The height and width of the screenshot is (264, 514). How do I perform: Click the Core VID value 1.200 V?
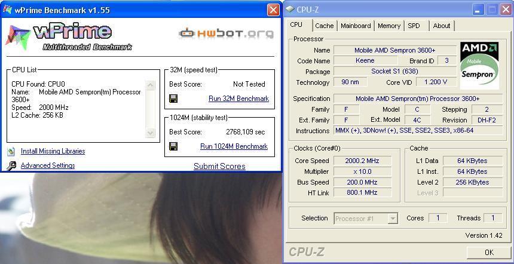[x=436, y=82]
